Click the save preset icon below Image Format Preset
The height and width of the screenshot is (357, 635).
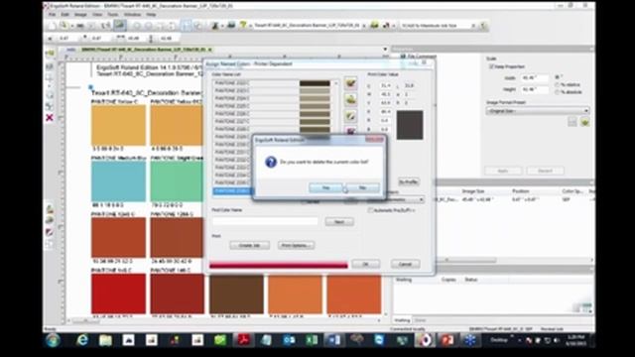click(571, 122)
